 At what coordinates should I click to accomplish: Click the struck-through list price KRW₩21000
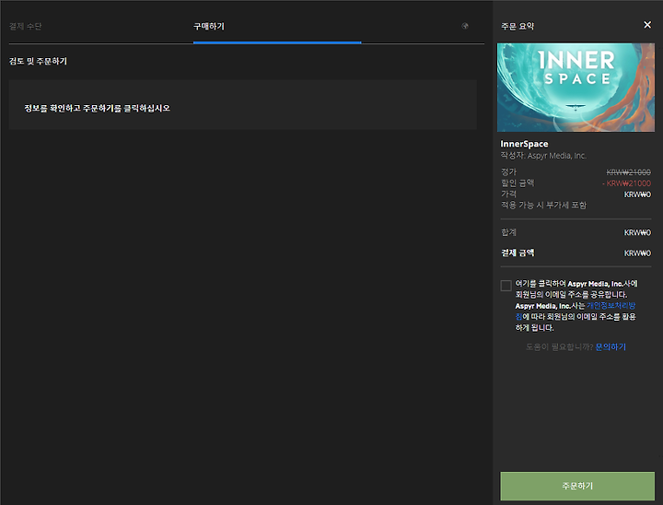pyautogui.click(x=628, y=171)
